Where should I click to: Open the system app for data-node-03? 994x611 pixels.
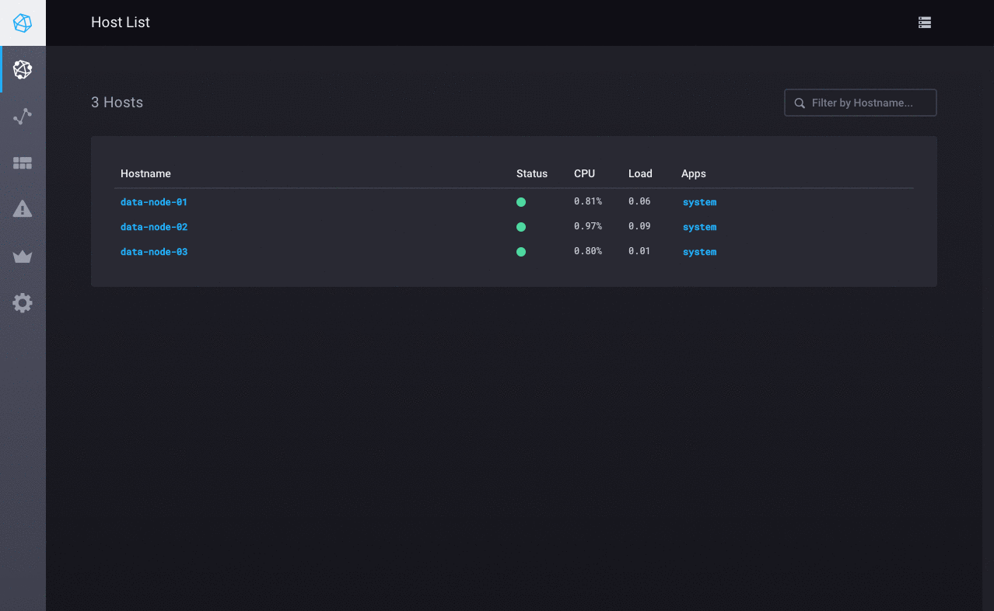tap(699, 251)
